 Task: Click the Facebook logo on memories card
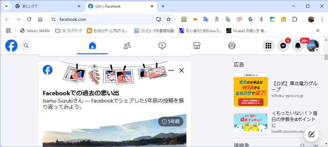(48, 70)
